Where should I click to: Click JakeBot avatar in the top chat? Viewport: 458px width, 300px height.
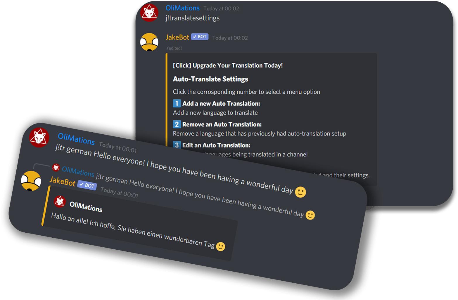click(149, 42)
